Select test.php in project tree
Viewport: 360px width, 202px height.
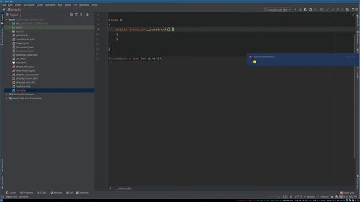tap(49, 90)
